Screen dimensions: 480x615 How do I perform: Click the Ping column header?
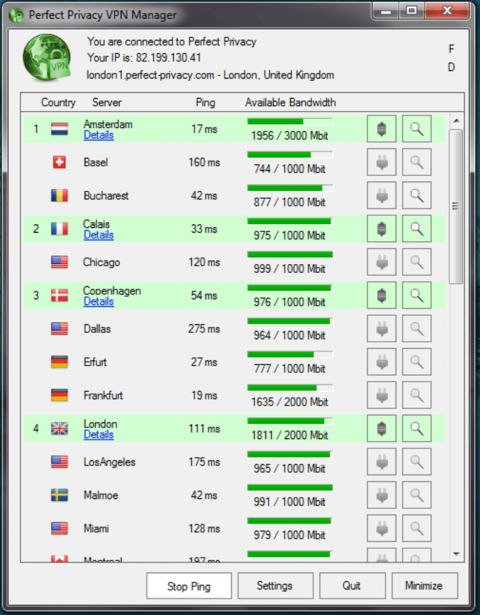pyautogui.click(x=205, y=103)
